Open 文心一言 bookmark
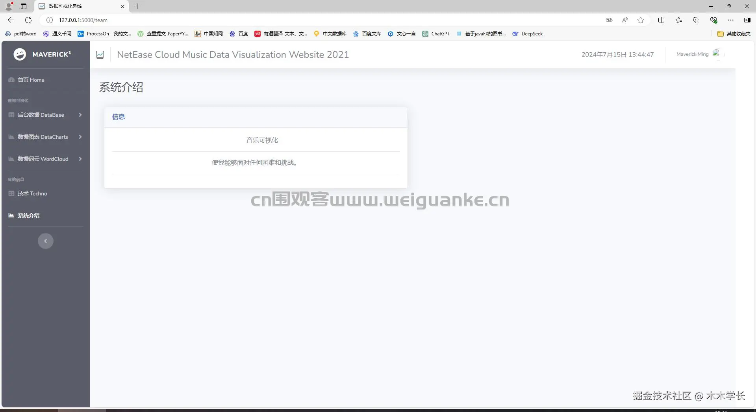 pyautogui.click(x=402, y=34)
